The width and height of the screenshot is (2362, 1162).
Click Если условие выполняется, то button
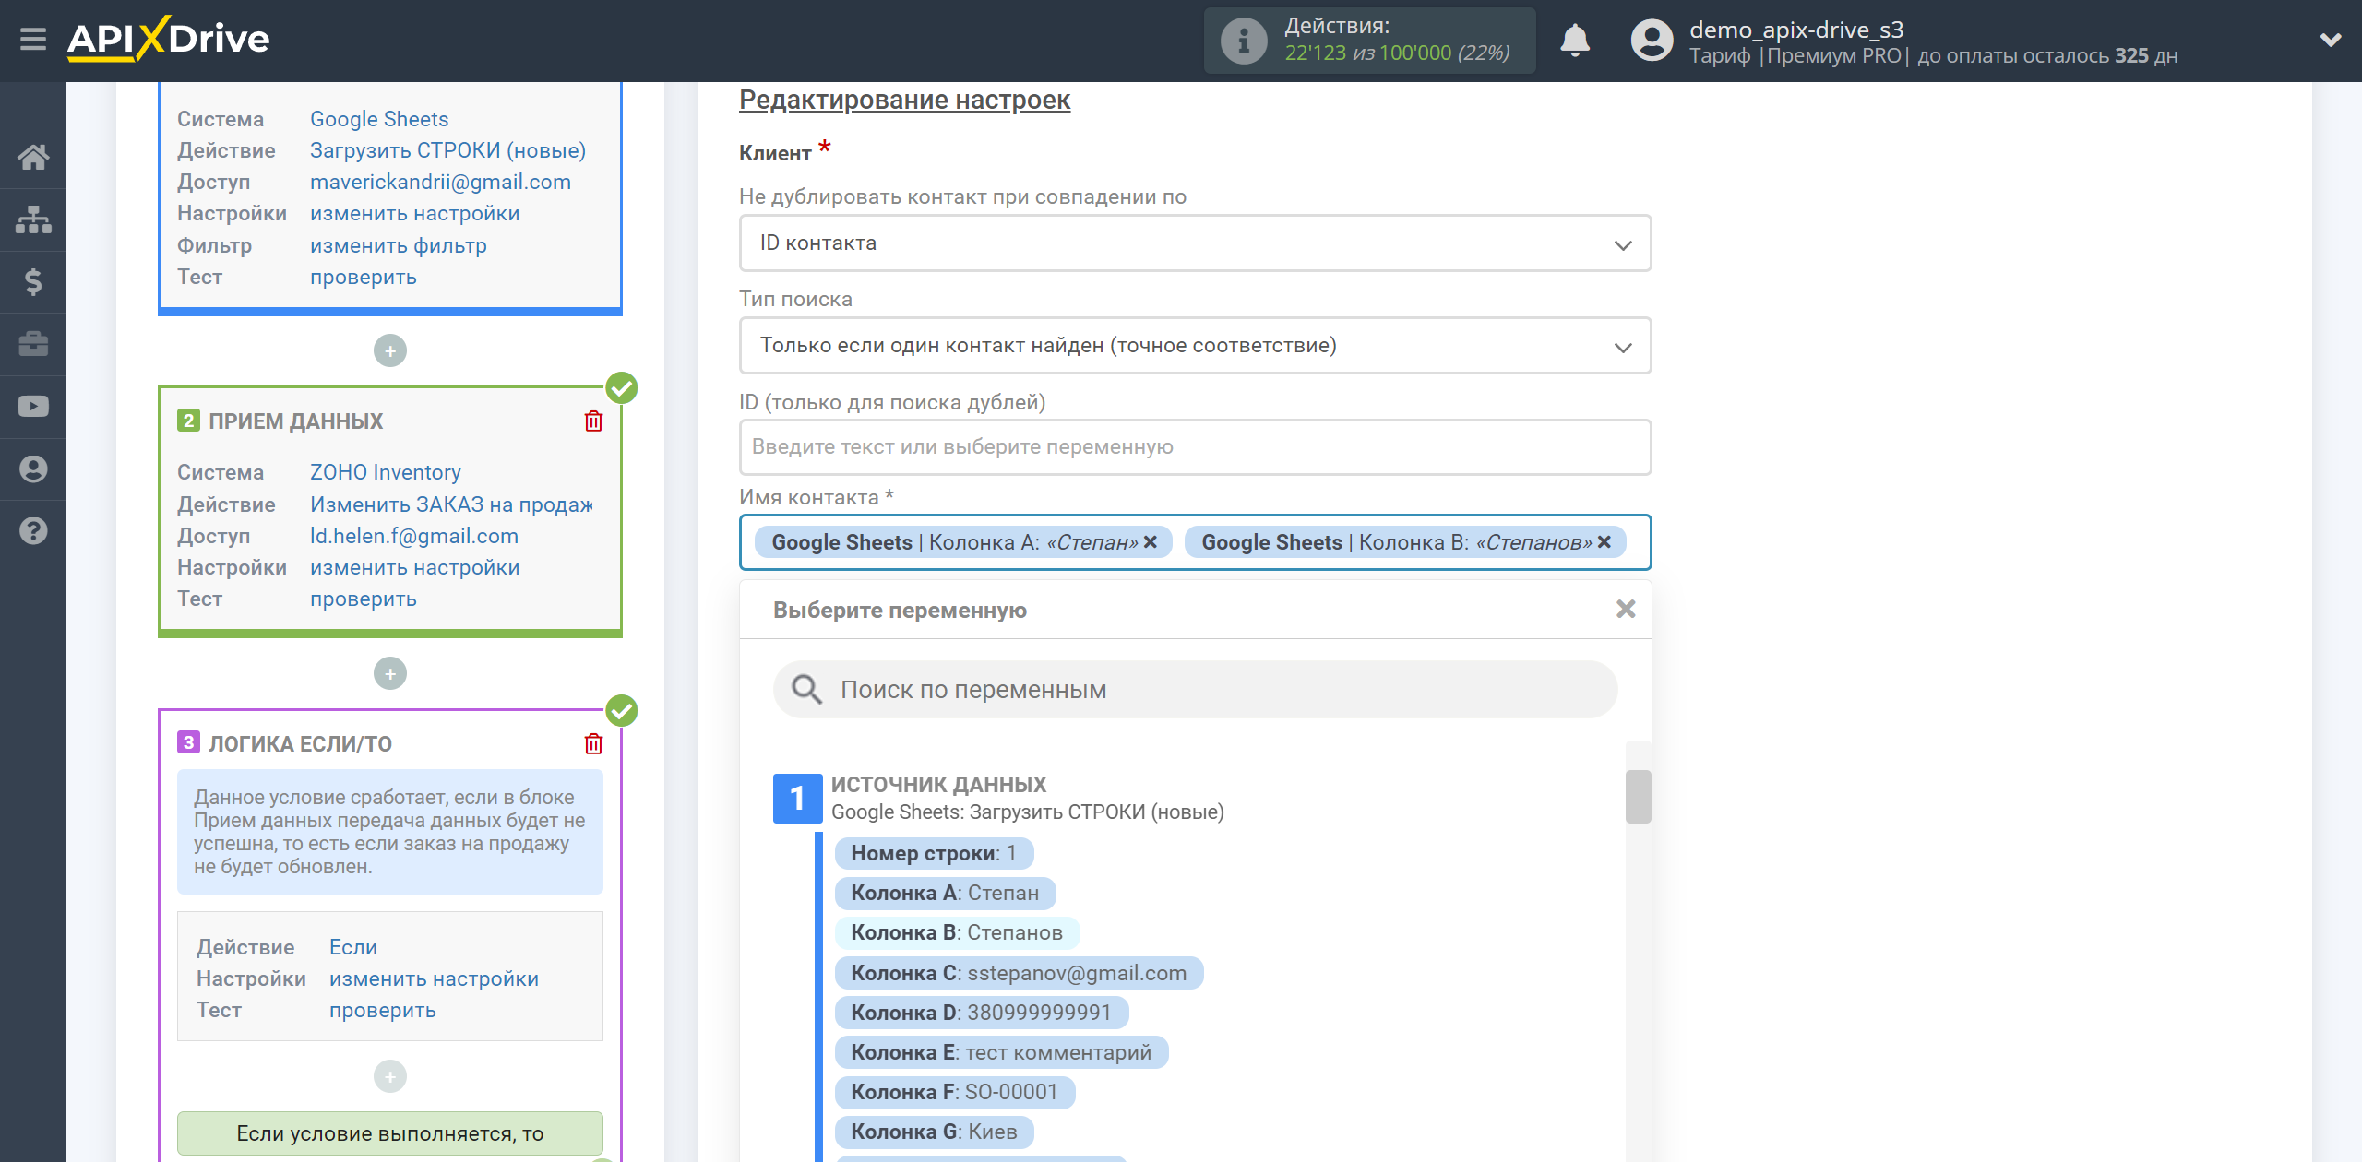389,1133
